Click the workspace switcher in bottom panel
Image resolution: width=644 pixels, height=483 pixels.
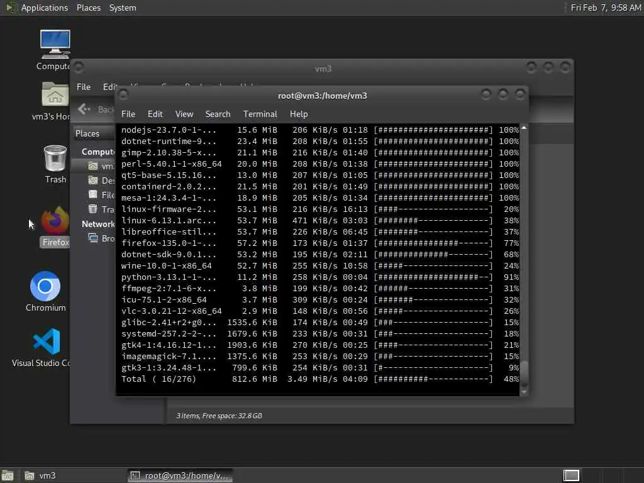pos(571,475)
